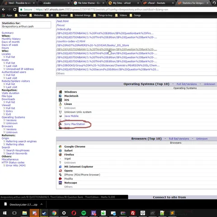217x217 pixels.
Task: Click the Safari browser icon
Action: (x=60, y=151)
